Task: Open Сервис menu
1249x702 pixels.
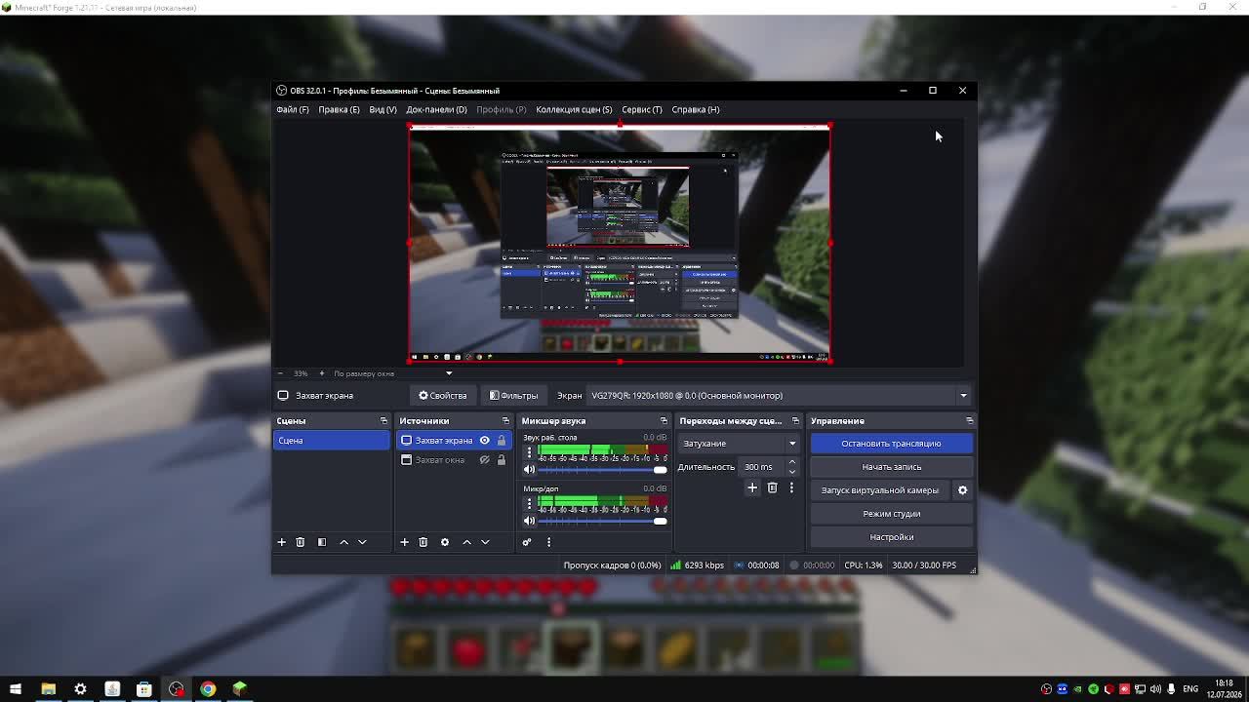Action: (642, 109)
